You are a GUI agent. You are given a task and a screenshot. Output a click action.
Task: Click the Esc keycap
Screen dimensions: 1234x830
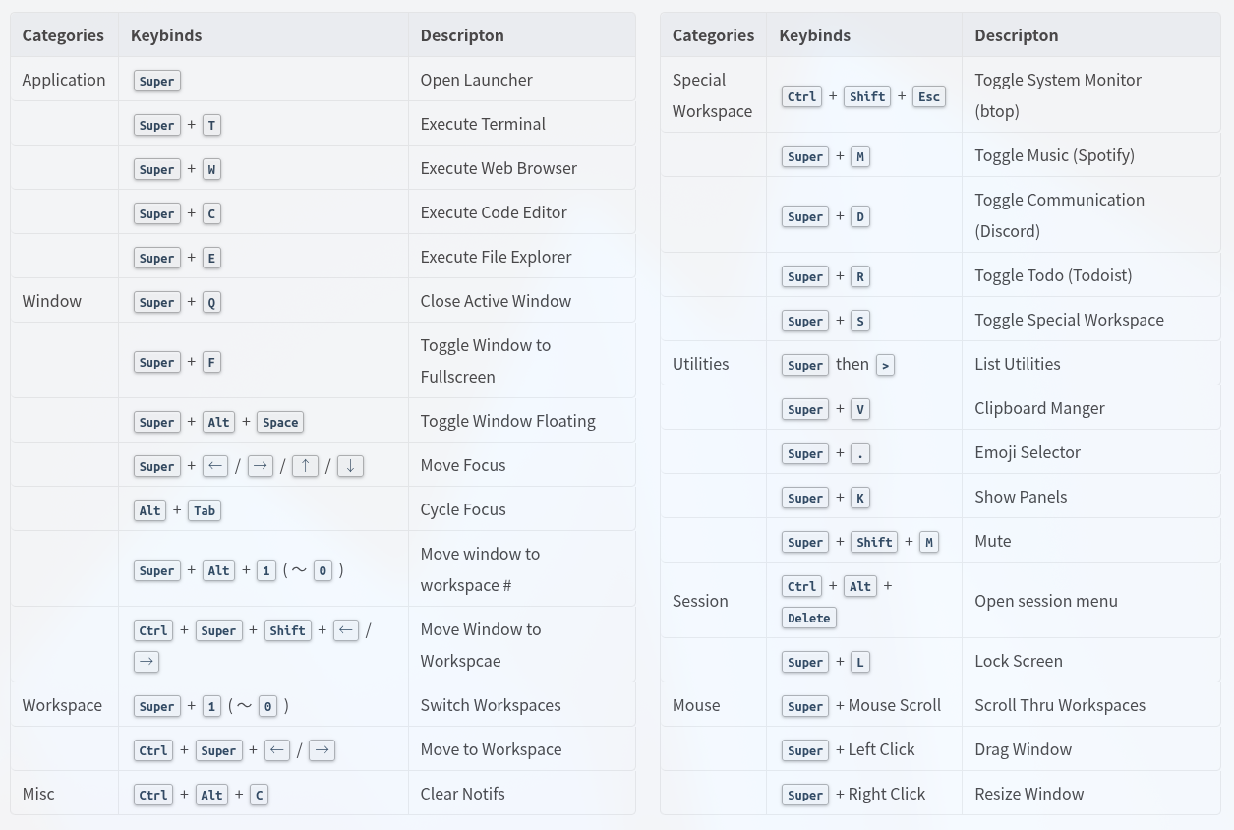tap(929, 96)
